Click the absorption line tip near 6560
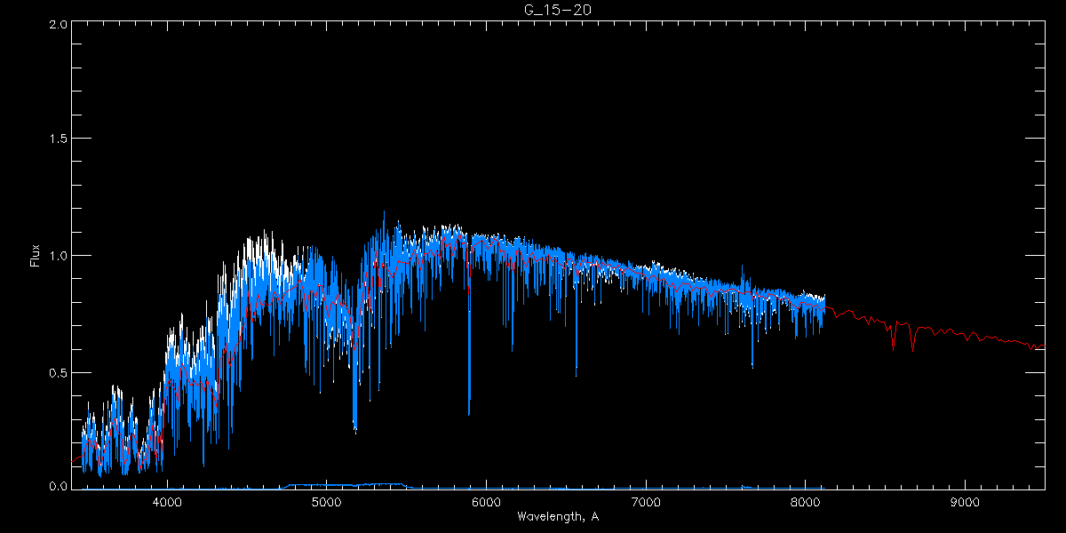This screenshot has width=1066, height=533. 576,375
